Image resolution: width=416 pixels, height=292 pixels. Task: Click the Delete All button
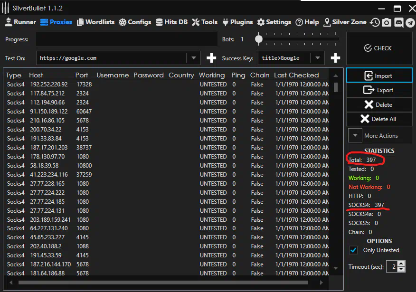pos(379,119)
